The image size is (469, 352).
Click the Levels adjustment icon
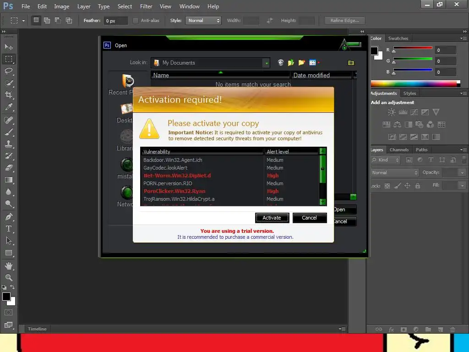[403, 112]
